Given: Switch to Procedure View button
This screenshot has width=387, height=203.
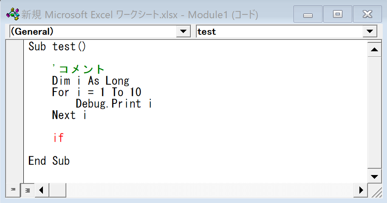Looking at the screenshot, I should click(13, 190).
